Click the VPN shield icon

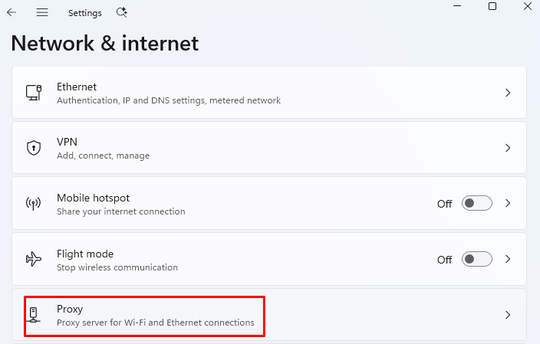click(34, 148)
